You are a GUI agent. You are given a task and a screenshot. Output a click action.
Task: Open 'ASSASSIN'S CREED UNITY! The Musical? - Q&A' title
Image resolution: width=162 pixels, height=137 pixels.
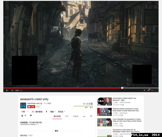[x=124, y=99]
